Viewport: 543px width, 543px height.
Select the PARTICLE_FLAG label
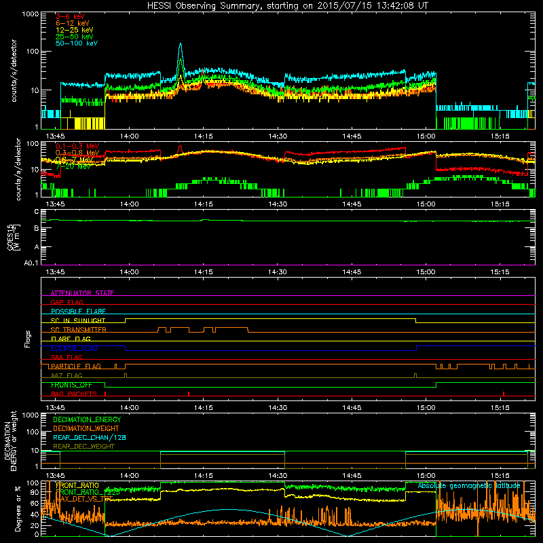pyautogui.click(x=76, y=366)
